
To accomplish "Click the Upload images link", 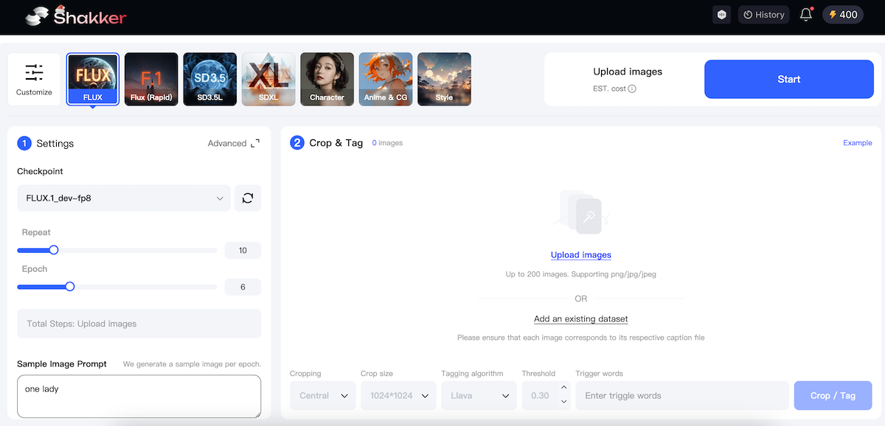I will pos(580,254).
